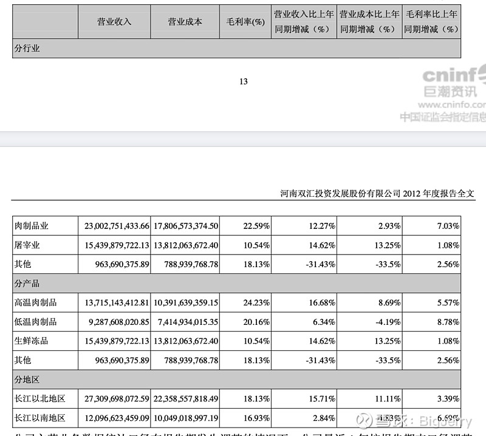Click cost value 17,806,573,374.50
Screen dimensions: 486x436
point(186,226)
